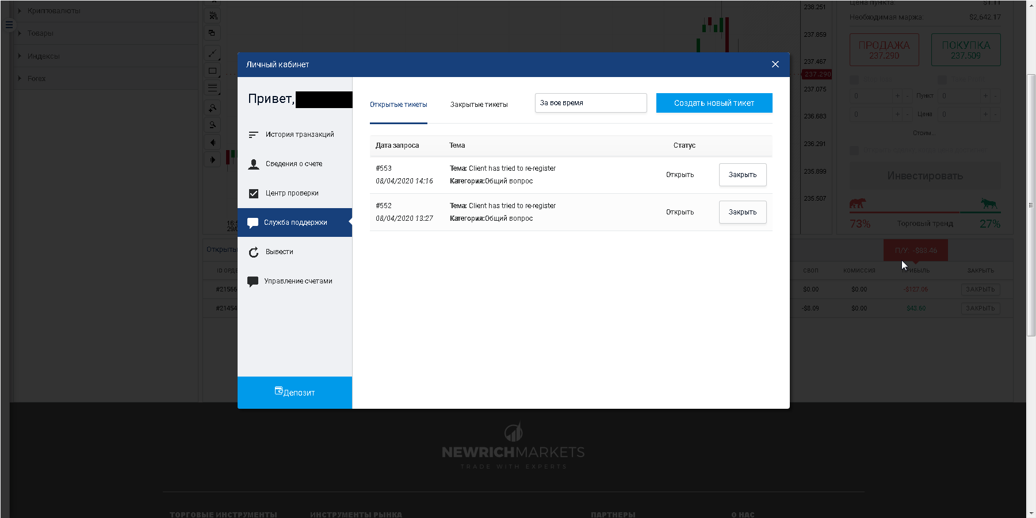The width and height of the screenshot is (1036, 518).
Task: Select the crosshair chart tool icon
Action: click(212, 16)
